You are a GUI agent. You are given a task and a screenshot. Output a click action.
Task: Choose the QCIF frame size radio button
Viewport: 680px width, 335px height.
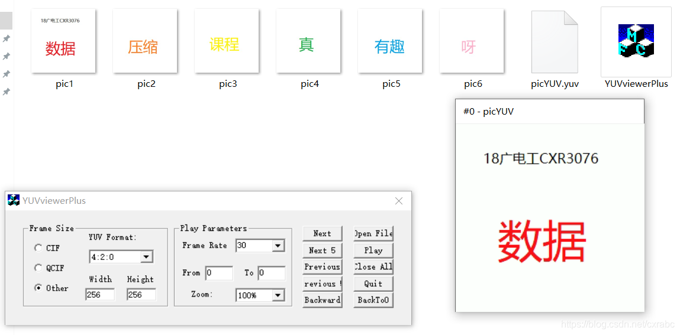pos(38,268)
